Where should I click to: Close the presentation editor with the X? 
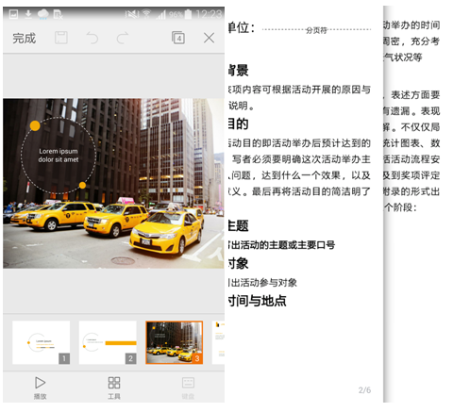click(209, 38)
